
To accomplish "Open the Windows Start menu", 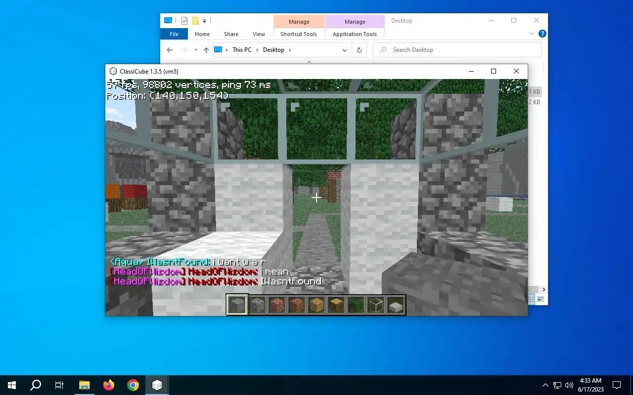I will pyautogui.click(x=12, y=385).
